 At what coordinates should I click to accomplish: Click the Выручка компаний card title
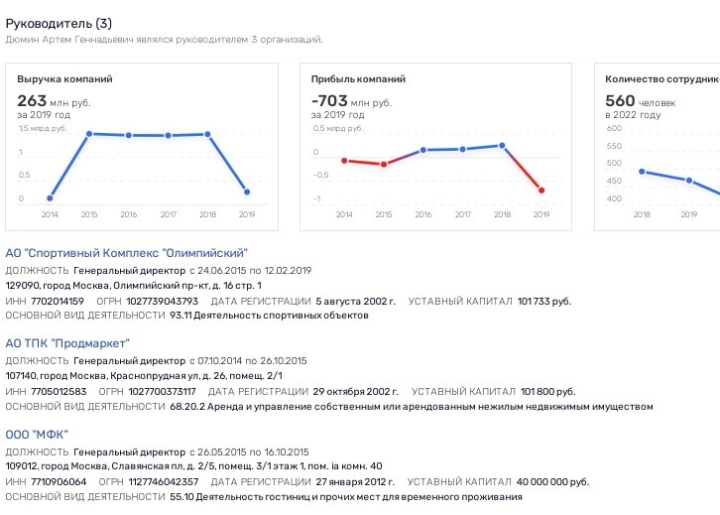pyautogui.click(x=64, y=78)
